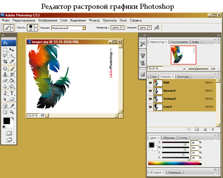Image resolution: width=223 pixels, height=178 pixels.
Task: Select the Path Selection tool
Action: tap(5, 99)
